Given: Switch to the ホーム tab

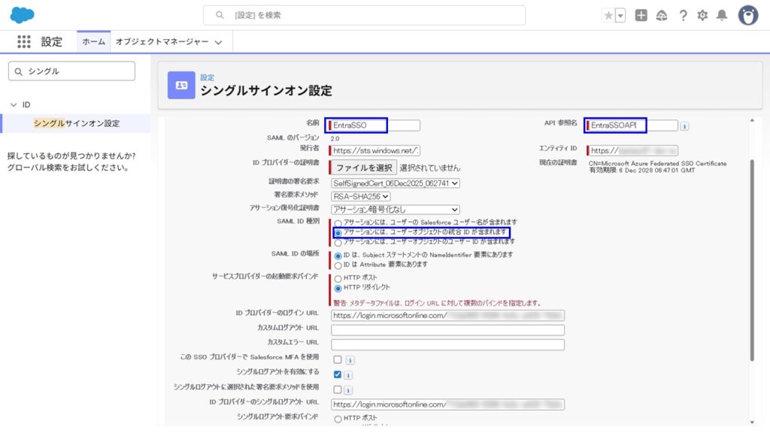Looking at the screenshot, I should tap(93, 42).
